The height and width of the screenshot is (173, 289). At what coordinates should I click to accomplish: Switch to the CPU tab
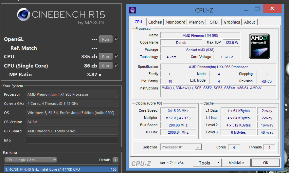point(138,22)
